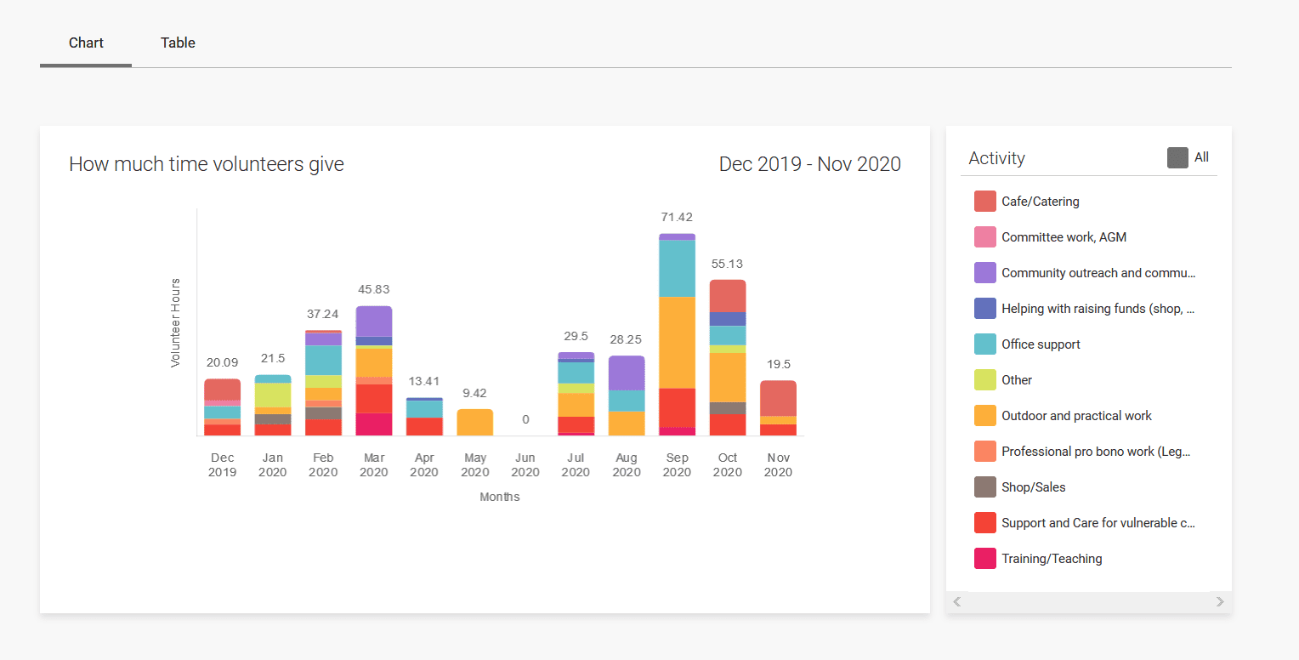The image size is (1299, 660).
Task: Select the Chart tab
Action: pos(86,43)
